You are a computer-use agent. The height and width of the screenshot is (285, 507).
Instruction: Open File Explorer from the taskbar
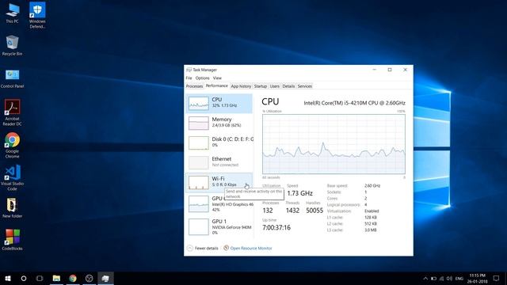tap(56, 278)
